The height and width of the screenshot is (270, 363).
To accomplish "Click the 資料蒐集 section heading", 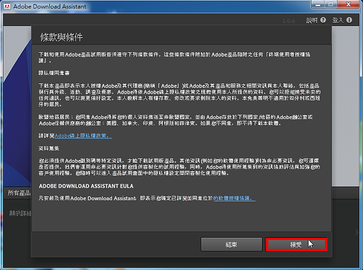I will 49,148.
